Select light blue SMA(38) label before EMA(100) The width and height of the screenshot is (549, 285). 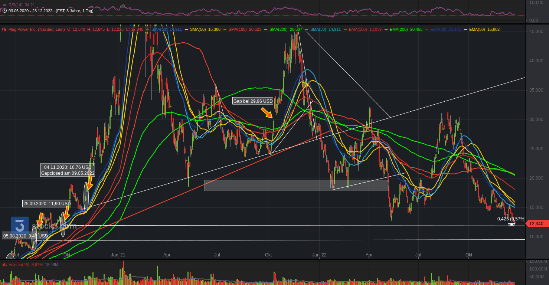click(x=318, y=29)
